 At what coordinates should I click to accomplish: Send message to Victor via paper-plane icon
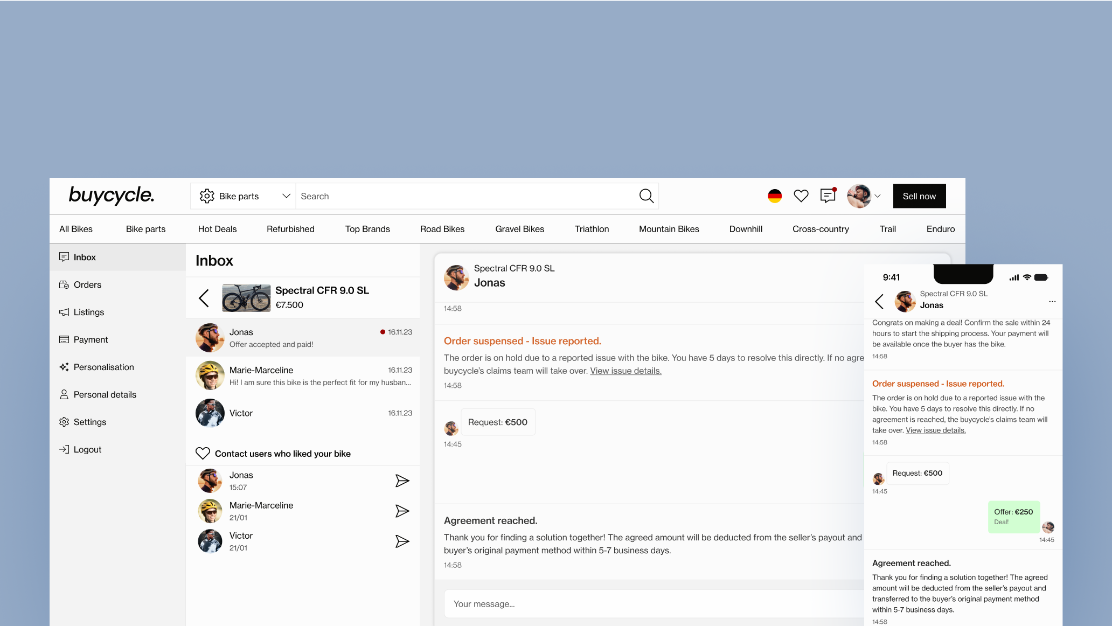coord(402,541)
